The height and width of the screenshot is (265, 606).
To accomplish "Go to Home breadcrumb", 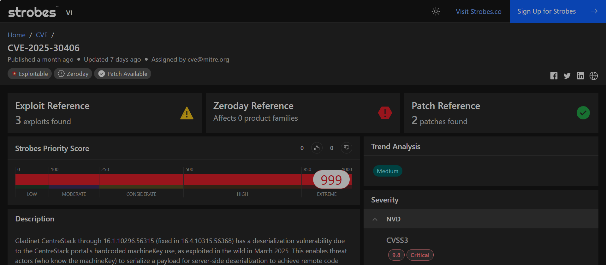I will (16, 35).
